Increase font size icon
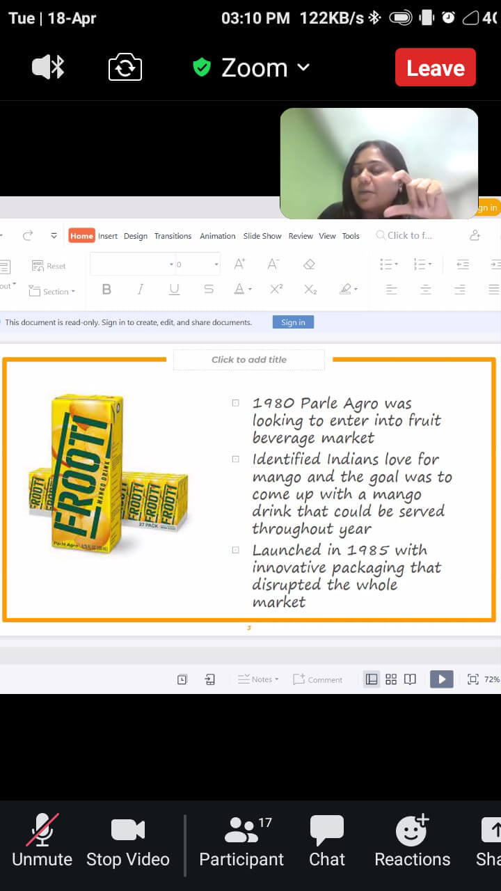The image size is (501, 891). click(239, 265)
